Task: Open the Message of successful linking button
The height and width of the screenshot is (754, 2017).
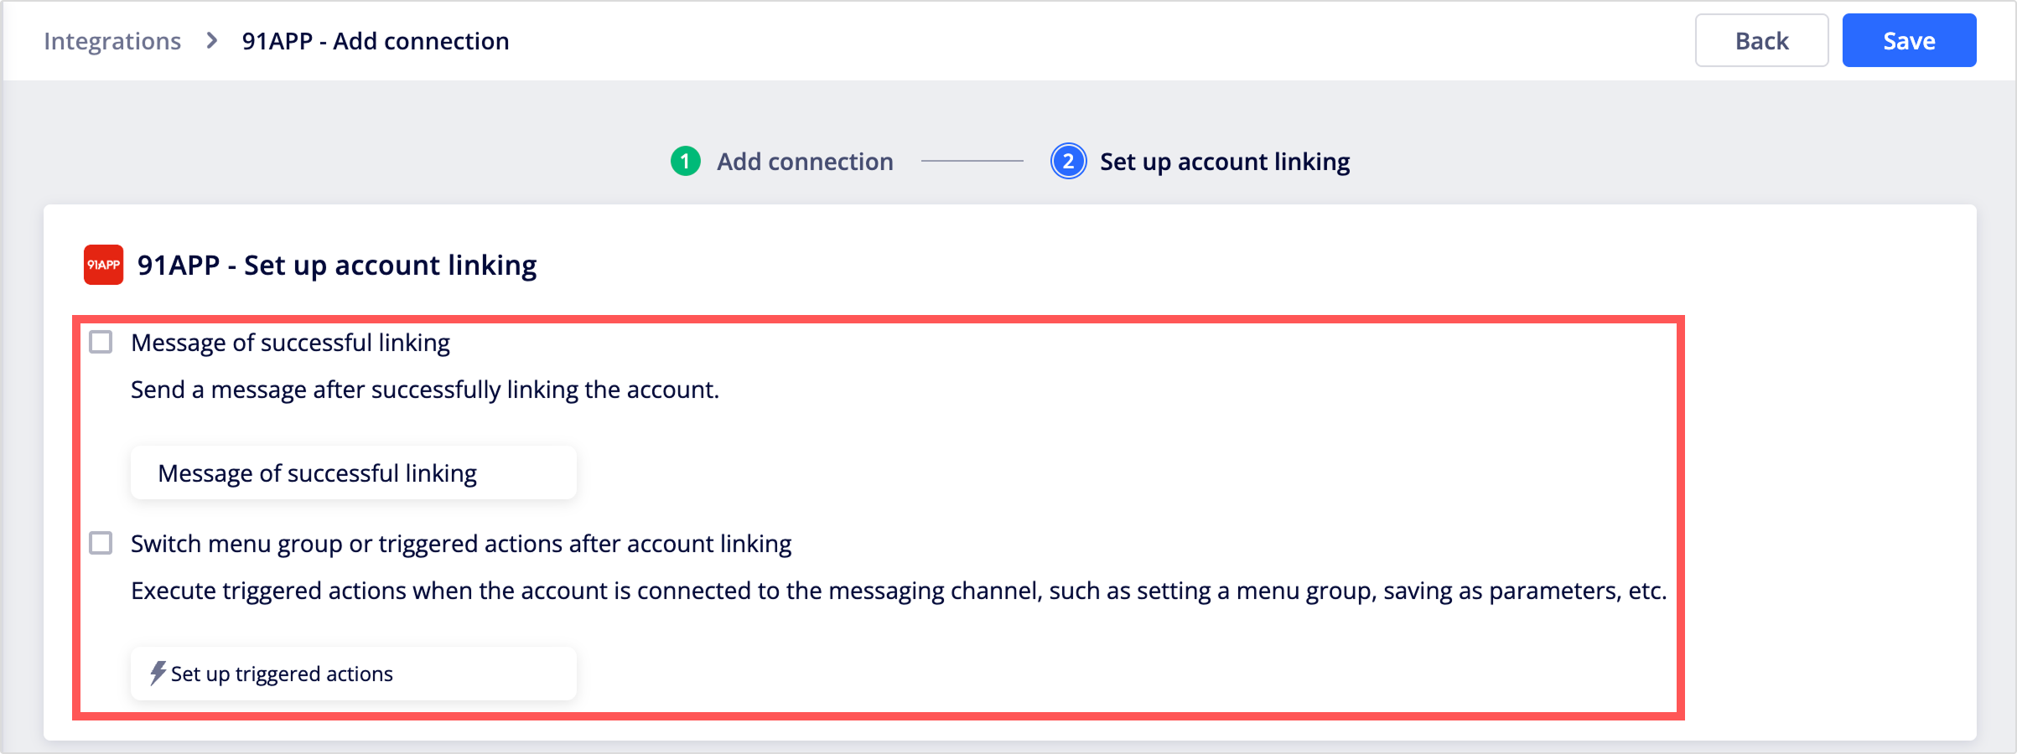Action: pyautogui.click(x=353, y=473)
